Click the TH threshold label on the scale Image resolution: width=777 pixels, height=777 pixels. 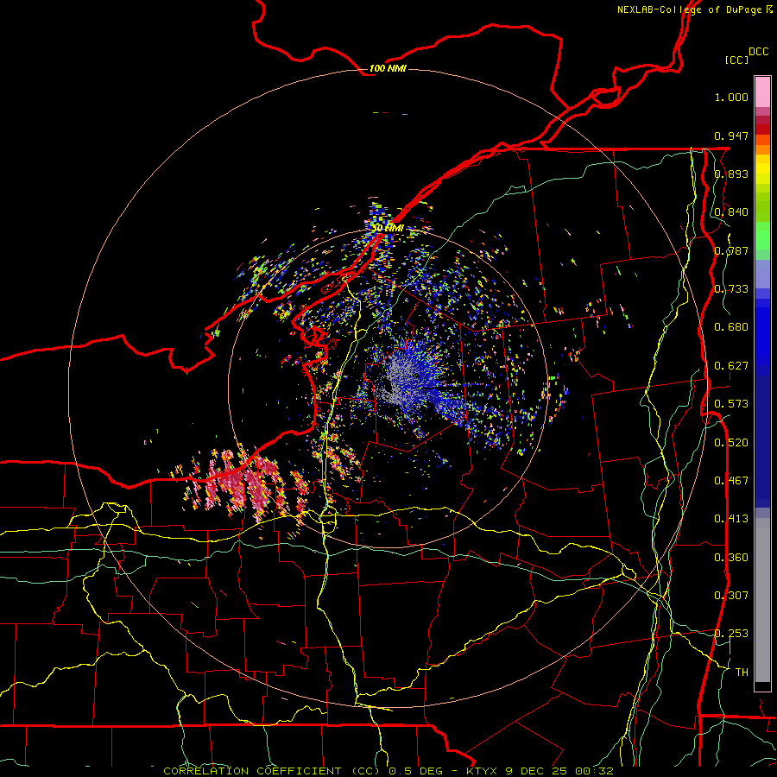coord(742,673)
